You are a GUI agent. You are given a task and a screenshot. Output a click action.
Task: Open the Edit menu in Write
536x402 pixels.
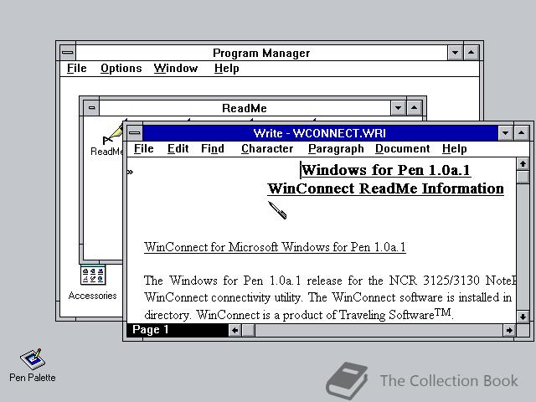[x=178, y=149]
